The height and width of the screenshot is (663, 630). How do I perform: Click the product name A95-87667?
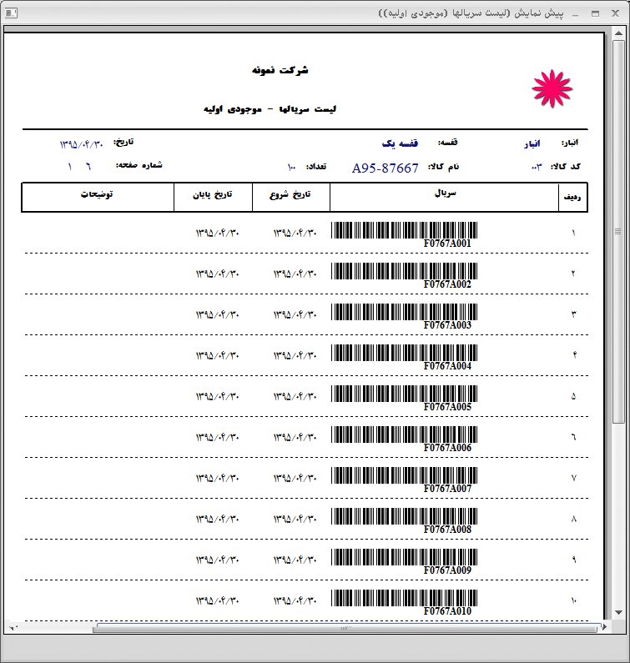(x=386, y=168)
